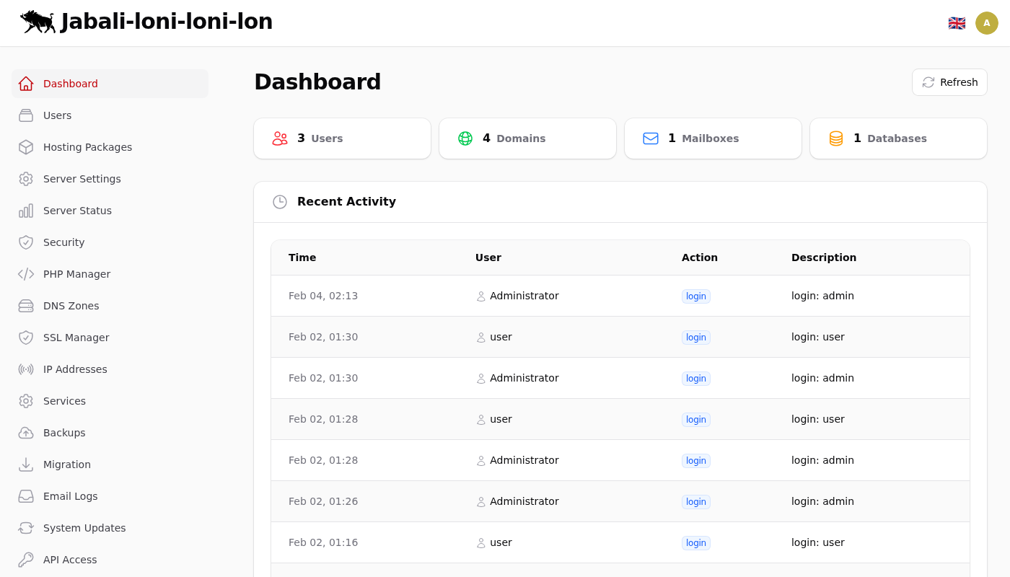Click the Refresh button
The image size is (1010, 577).
click(949, 82)
